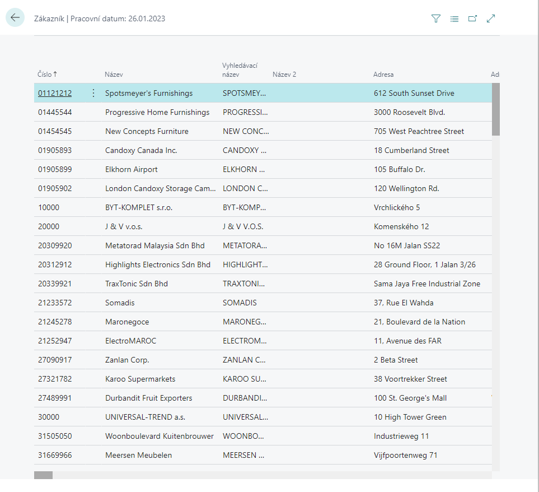Click the address 2 Beta Street
Screen dimensions: 539x492
[396, 360]
